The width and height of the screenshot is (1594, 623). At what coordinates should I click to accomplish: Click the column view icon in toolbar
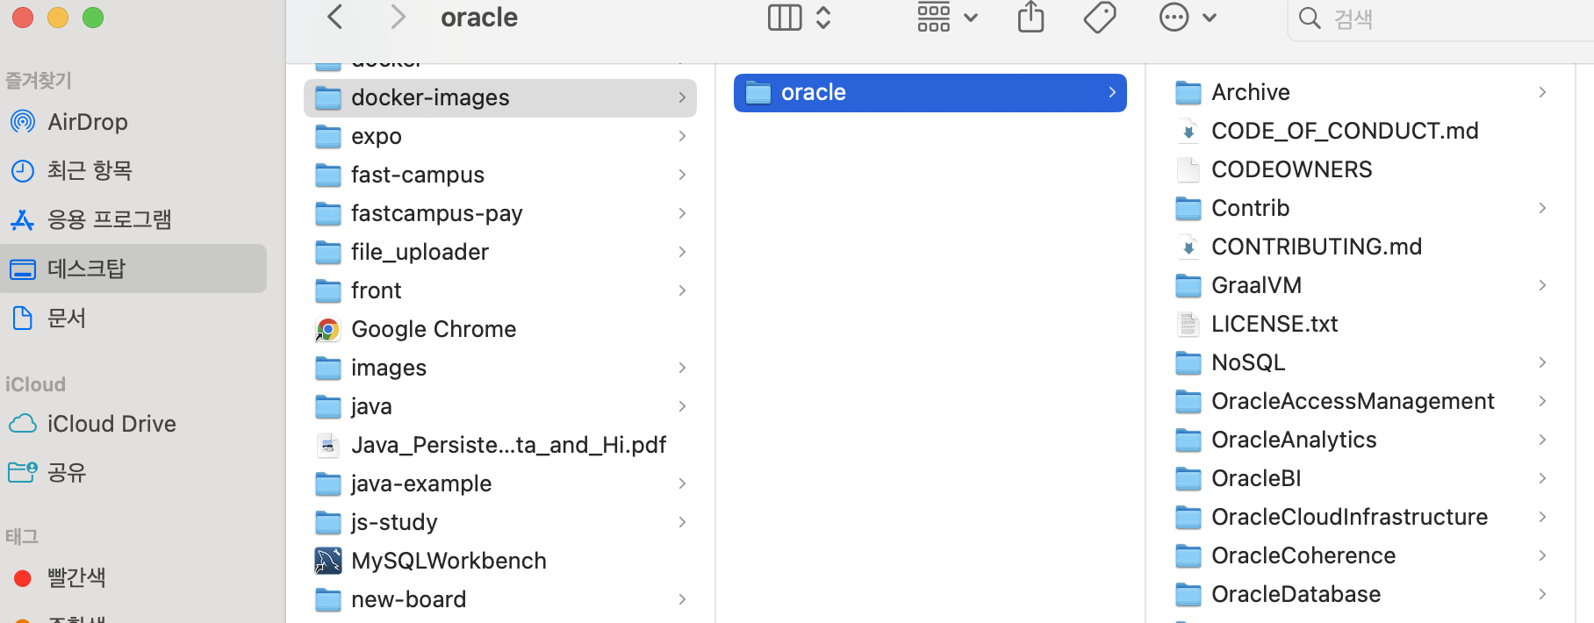[785, 18]
